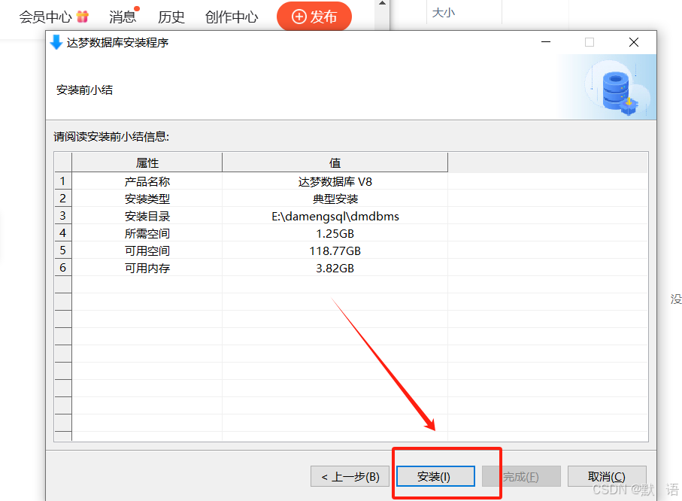Click row header number 4
The image size is (682, 501).
click(63, 233)
